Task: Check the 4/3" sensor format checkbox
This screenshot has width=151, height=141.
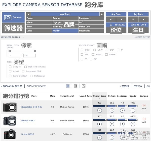Action: click(82, 54)
